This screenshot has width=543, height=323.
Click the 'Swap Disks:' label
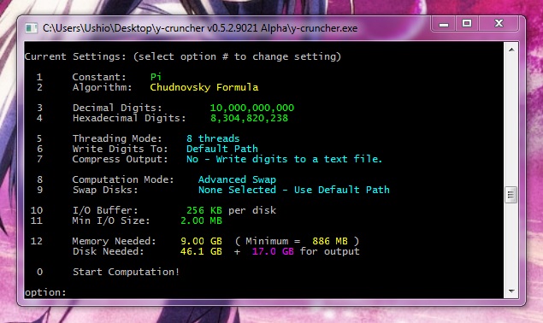point(105,190)
